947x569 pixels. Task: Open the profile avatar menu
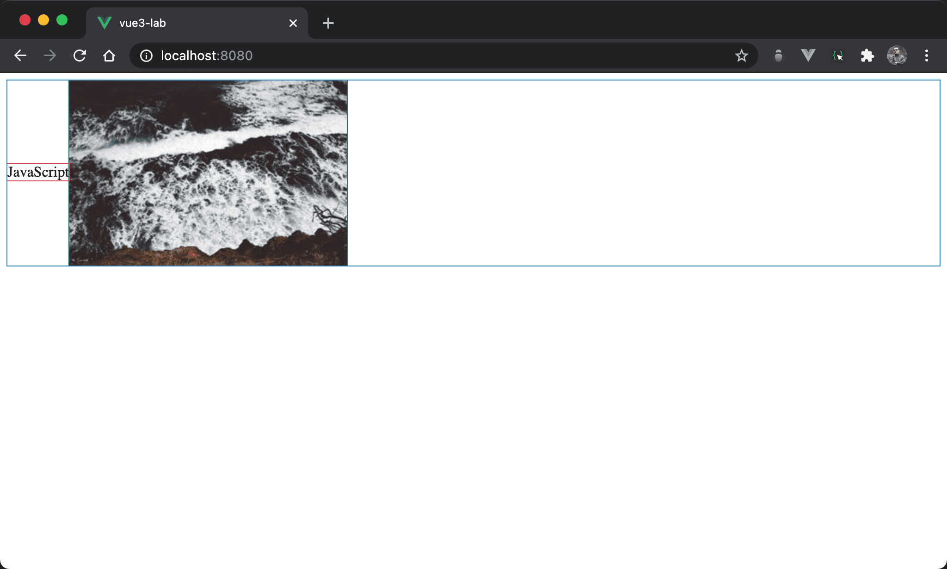(897, 56)
